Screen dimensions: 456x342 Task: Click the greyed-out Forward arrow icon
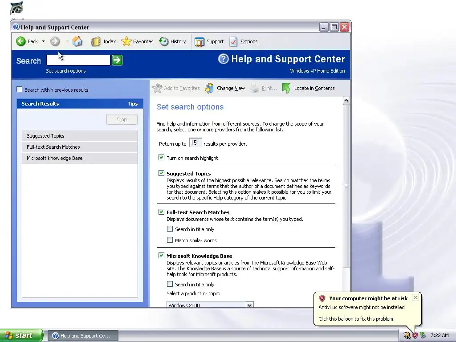[55, 41]
